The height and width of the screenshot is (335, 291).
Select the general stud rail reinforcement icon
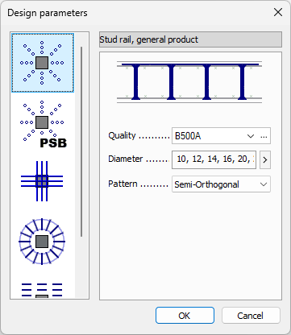click(x=43, y=63)
